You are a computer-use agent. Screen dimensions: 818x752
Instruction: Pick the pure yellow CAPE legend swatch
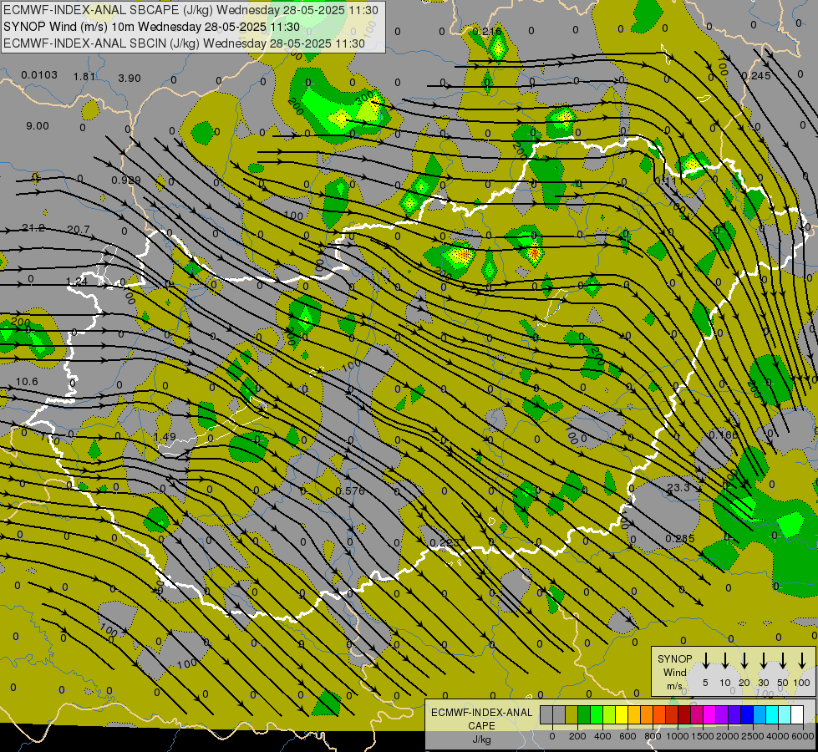(x=622, y=715)
